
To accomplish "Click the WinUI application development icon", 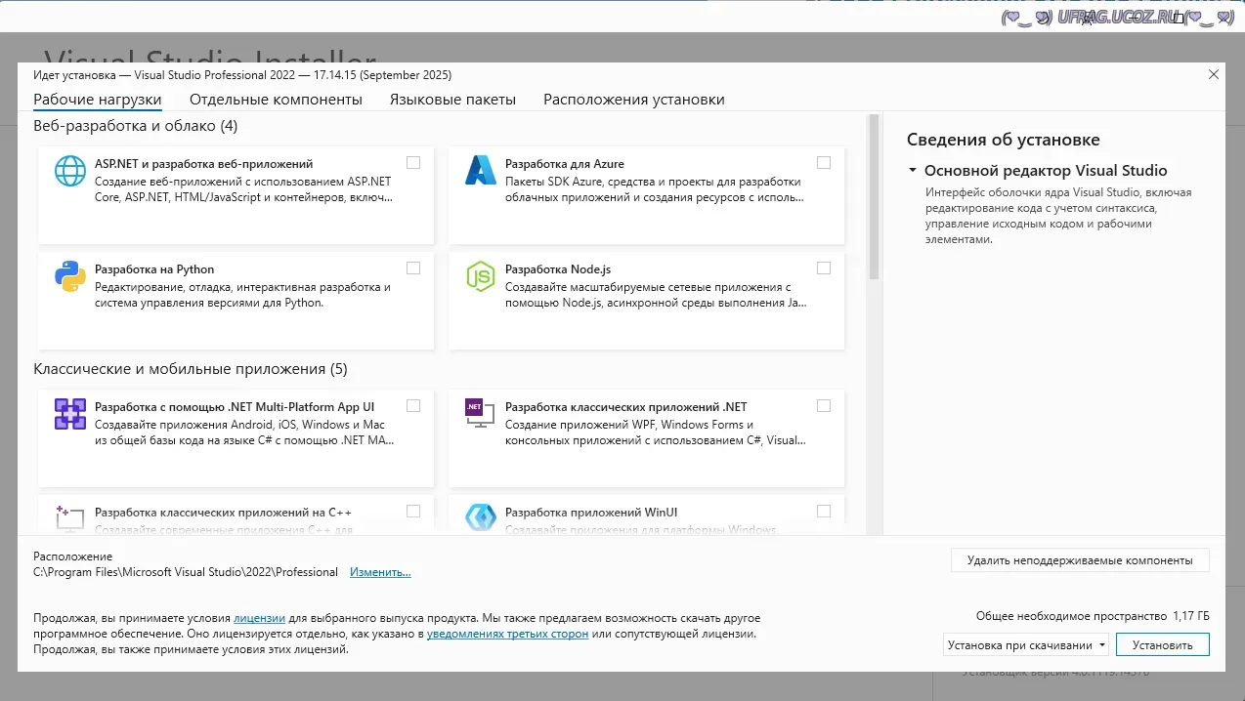I will pos(481,517).
